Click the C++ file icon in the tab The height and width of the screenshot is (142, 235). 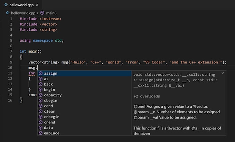6,5
